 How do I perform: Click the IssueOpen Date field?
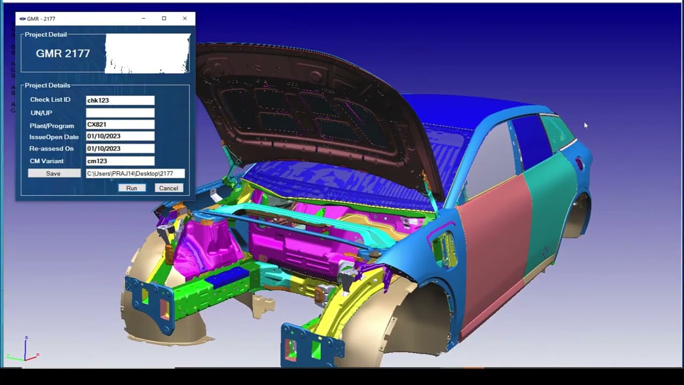click(x=120, y=136)
